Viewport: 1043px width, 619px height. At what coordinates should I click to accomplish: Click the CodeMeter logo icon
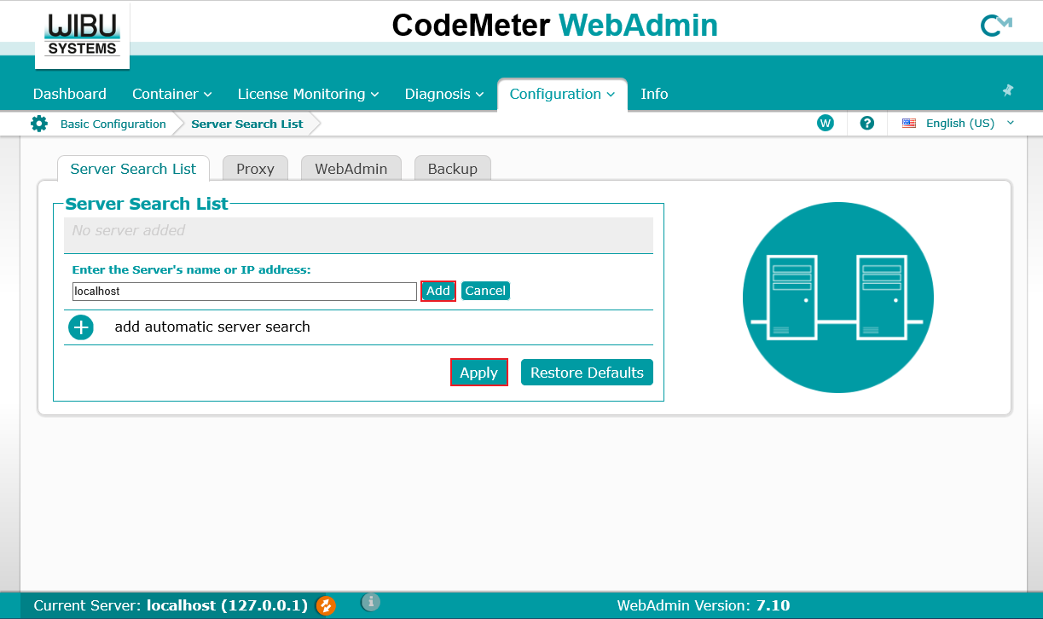click(995, 26)
